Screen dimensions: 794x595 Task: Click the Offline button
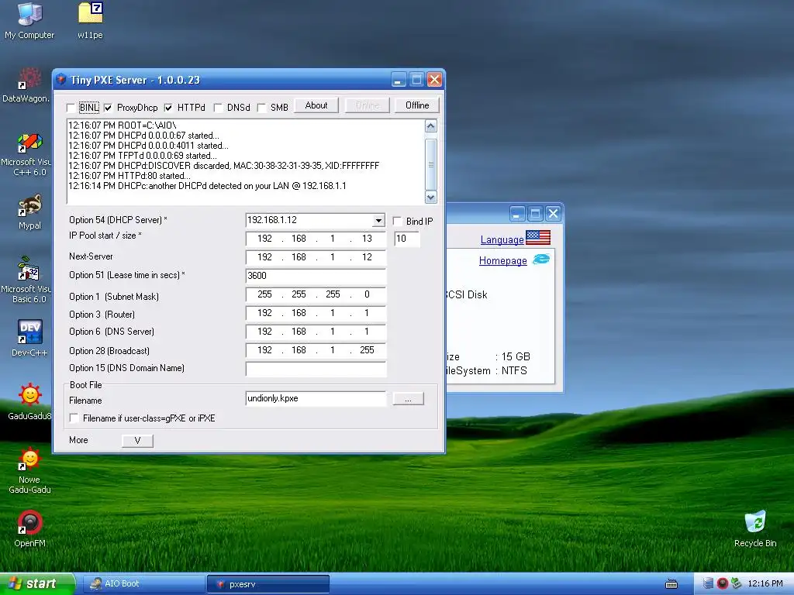tap(416, 105)
